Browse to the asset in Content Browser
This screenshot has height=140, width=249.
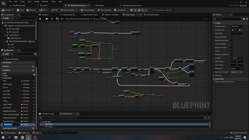[31, 10]
